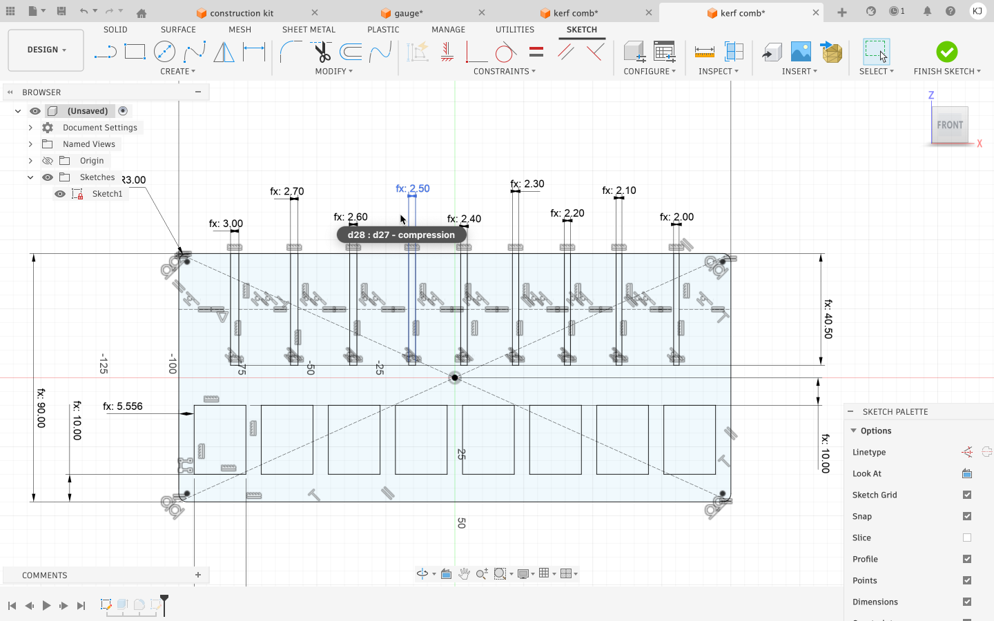Uncheck the Snap option

pyautogui.click(x=967, y=516)
